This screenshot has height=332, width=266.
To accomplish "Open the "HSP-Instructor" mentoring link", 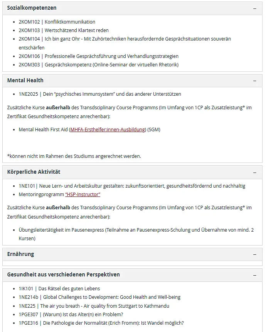I will [82, 194].
